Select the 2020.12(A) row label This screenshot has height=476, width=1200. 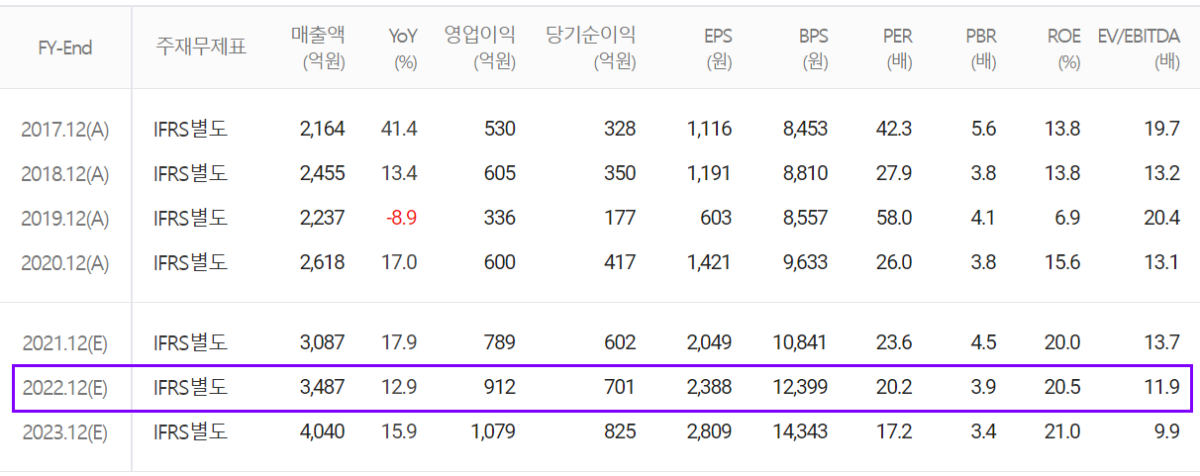pyautogui.click(x=65, y=263)
